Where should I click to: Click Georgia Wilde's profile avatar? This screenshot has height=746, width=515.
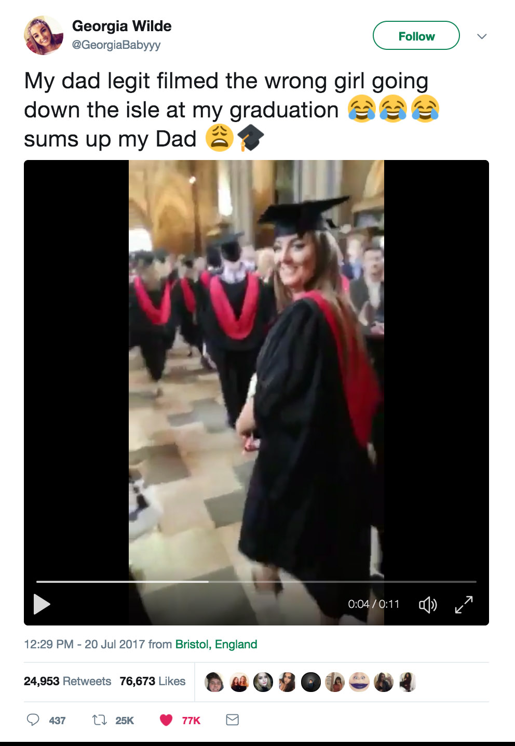coord(44,35)
